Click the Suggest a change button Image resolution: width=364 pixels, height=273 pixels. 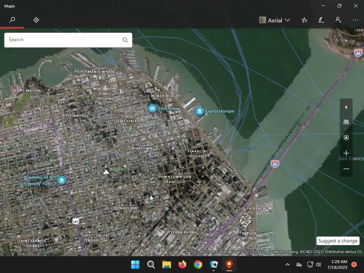pos(338,241)
